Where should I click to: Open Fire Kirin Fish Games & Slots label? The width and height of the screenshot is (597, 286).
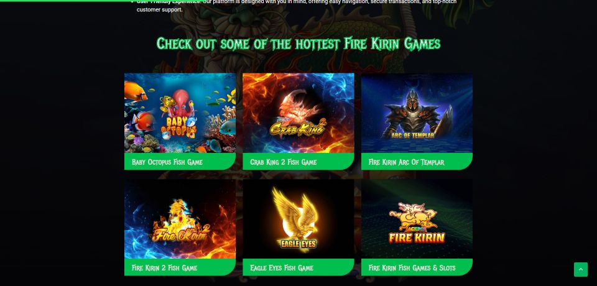(412, 268)
